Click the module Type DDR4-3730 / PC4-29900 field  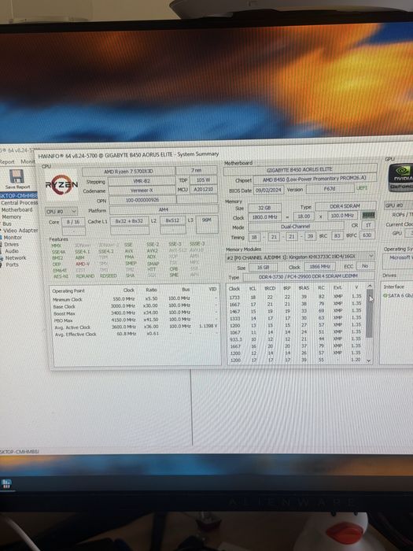[308, 276]
